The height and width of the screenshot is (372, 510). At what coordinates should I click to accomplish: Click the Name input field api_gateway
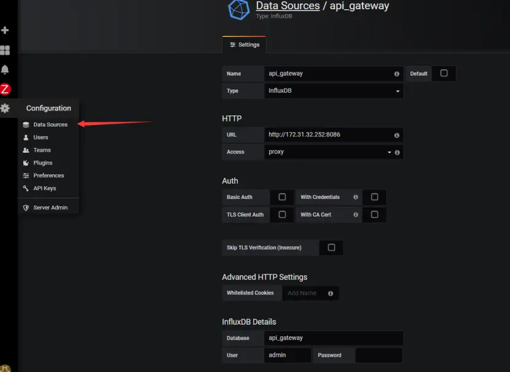334,74
